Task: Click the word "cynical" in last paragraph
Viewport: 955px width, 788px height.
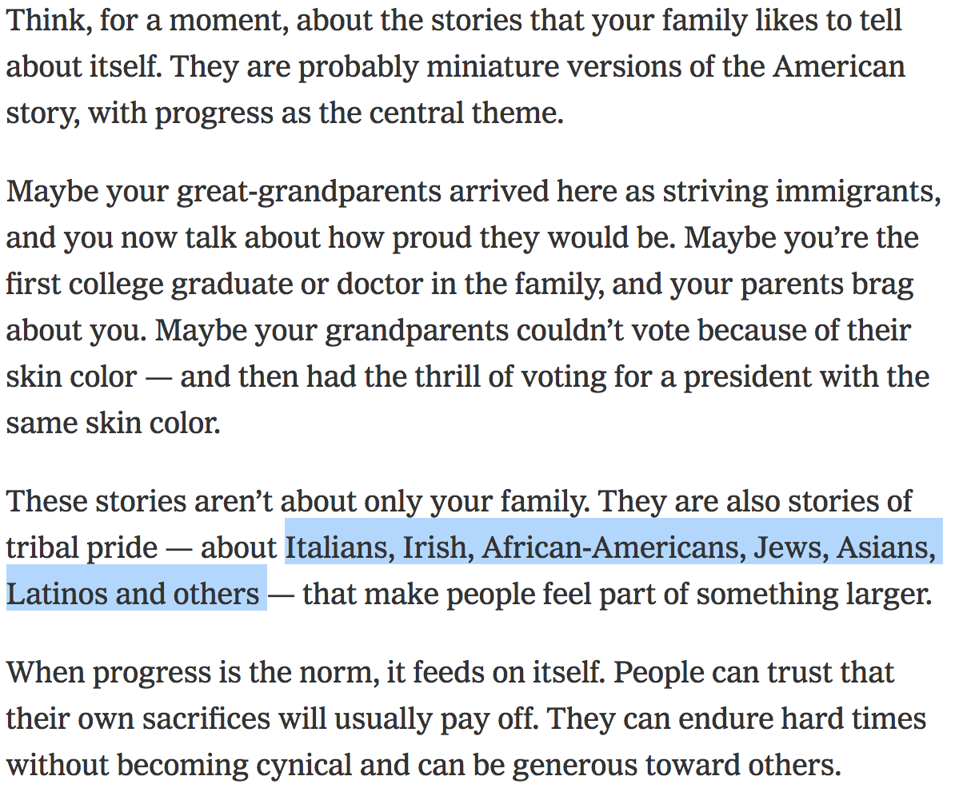Action: 304,765
